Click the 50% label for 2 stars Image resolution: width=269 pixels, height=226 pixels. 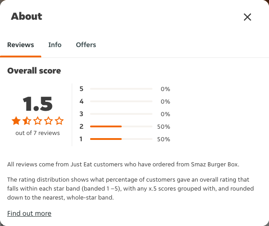point(164,126)
